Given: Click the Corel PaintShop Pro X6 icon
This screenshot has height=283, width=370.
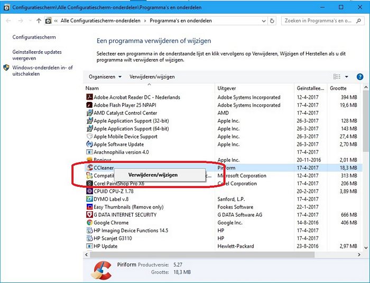Looking at the screenshot, I should pyautogui.click(x=89, y=184).
